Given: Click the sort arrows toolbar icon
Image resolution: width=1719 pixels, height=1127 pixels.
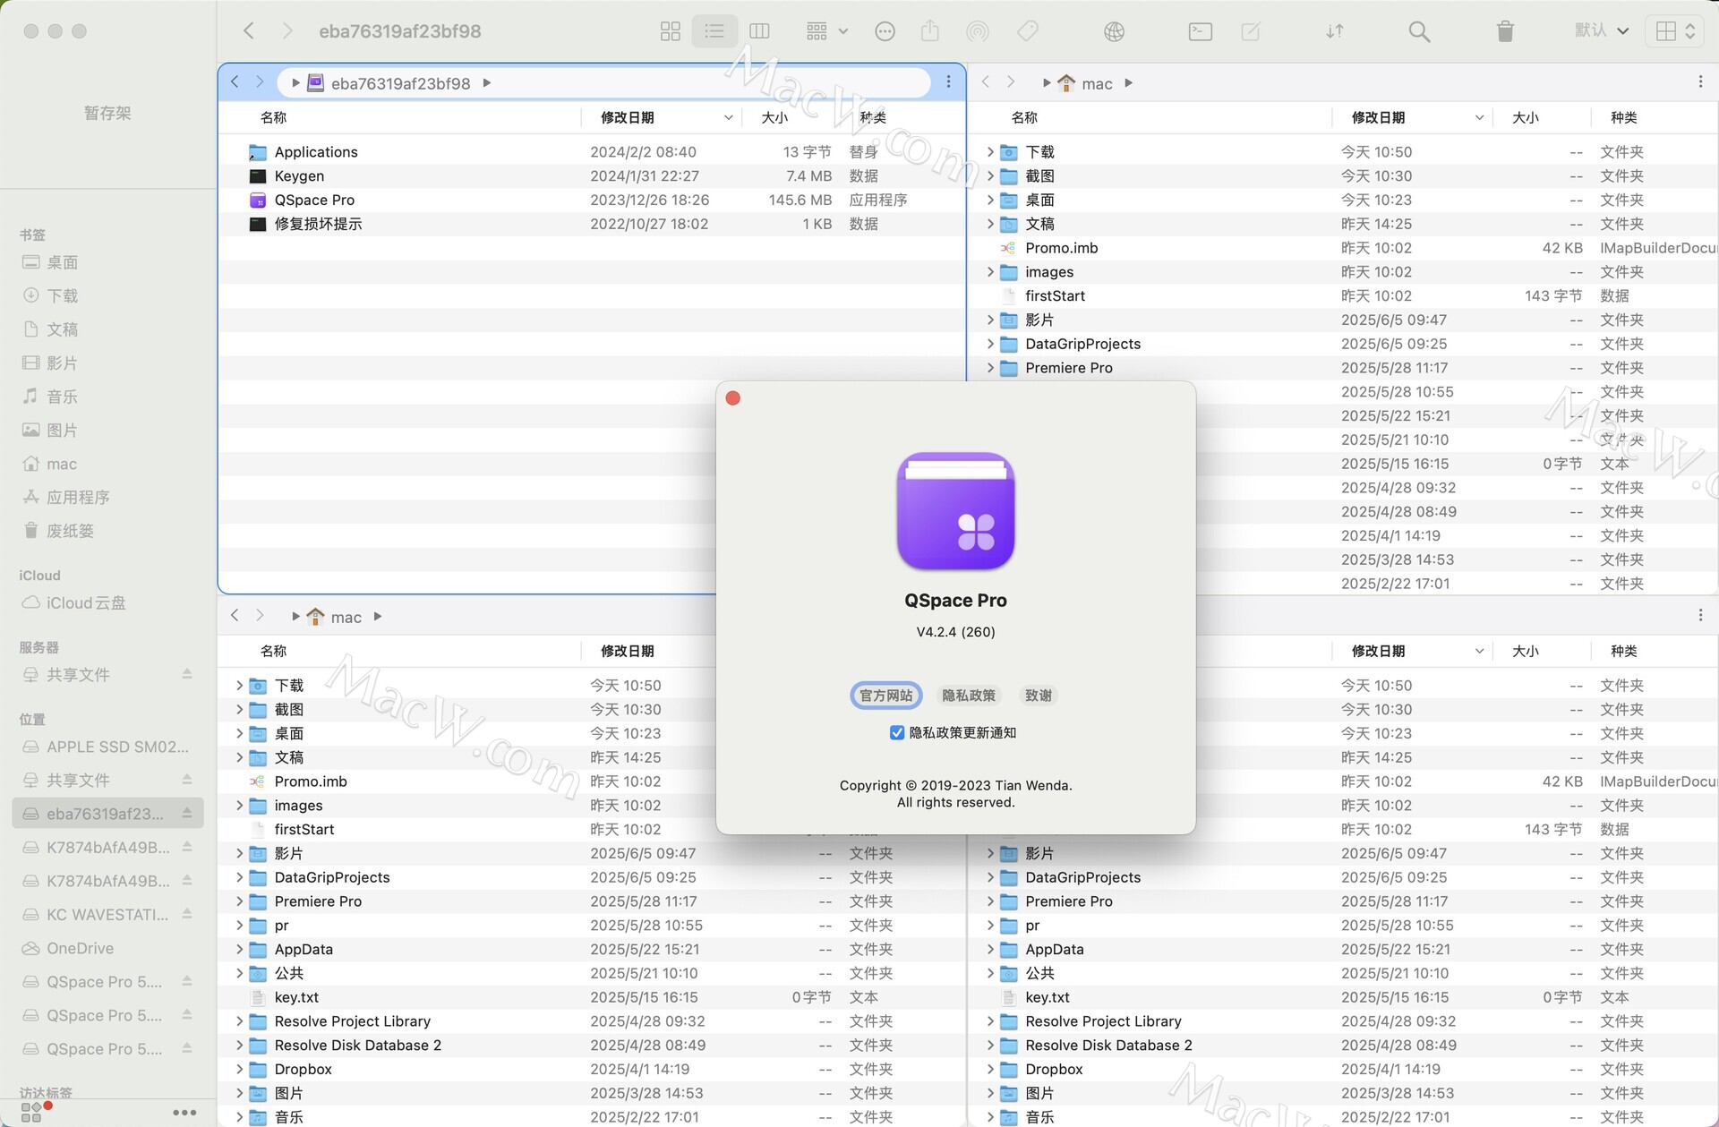Looking at the screenshot, I should pyautogui.click(x=1335, y=31).
